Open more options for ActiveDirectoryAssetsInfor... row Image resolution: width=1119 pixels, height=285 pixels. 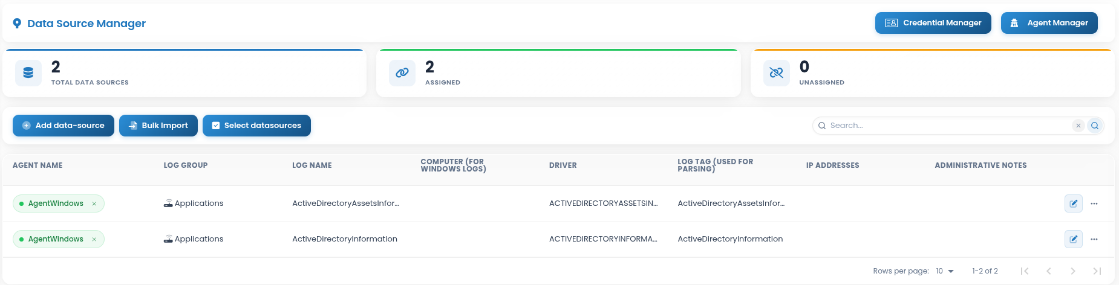coord(1094,203)
